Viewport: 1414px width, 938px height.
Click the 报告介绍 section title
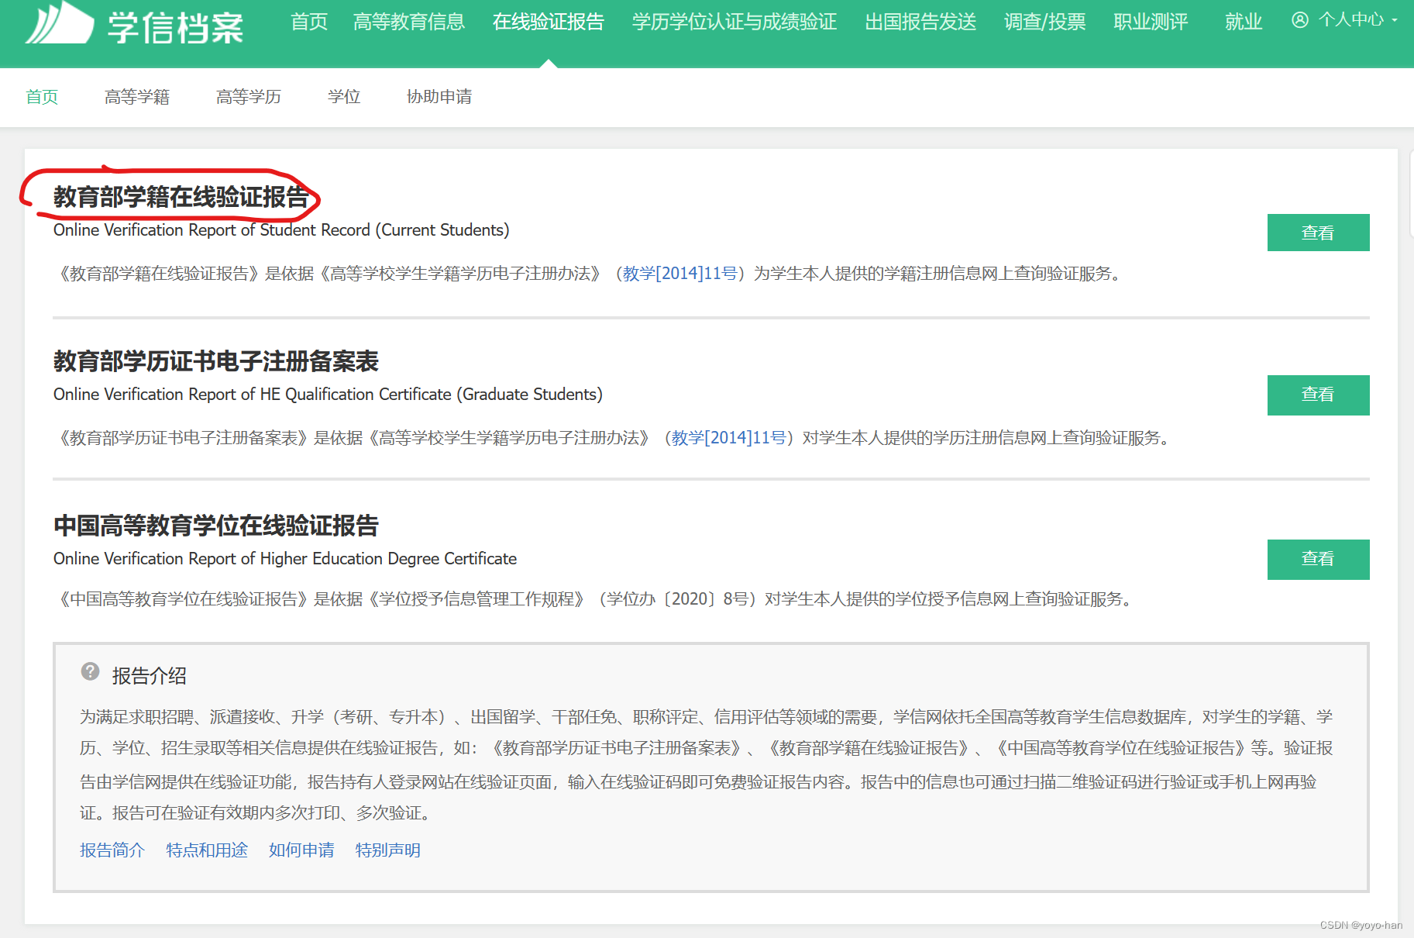[150, 676]
